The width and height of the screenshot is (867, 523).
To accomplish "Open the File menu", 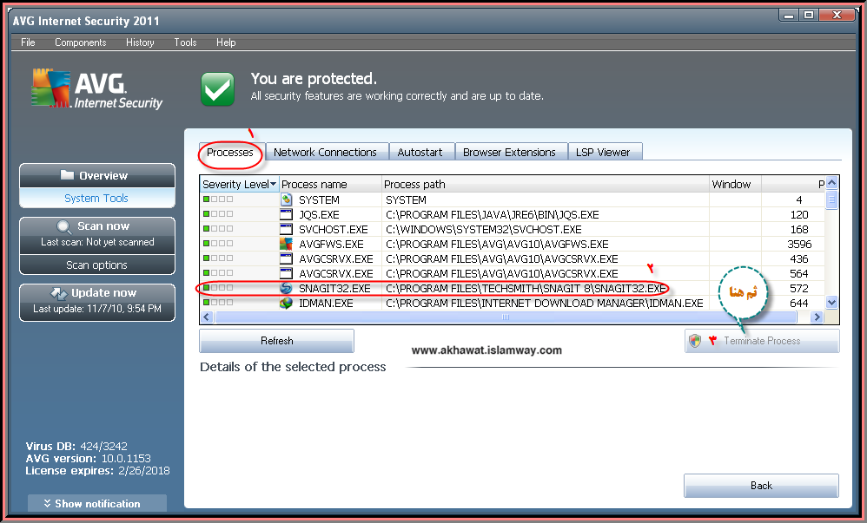I will pos(28,42).
